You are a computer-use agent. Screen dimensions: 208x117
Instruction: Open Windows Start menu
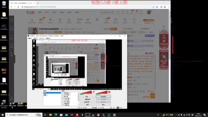click(x=3, y=115)
